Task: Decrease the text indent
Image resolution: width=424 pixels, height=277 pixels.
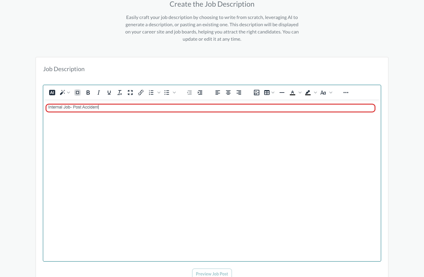Action: click(189, 93)
